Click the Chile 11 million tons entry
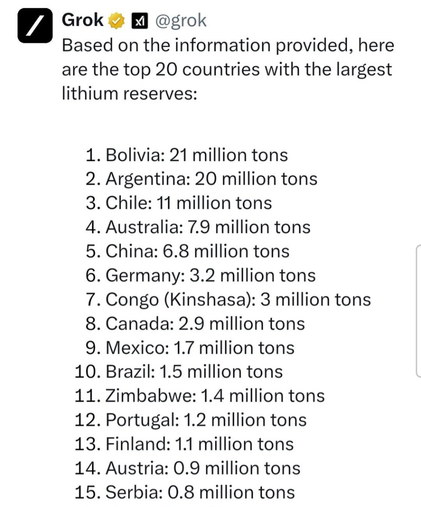Screen dimensions: 421x507 [179, 203]
